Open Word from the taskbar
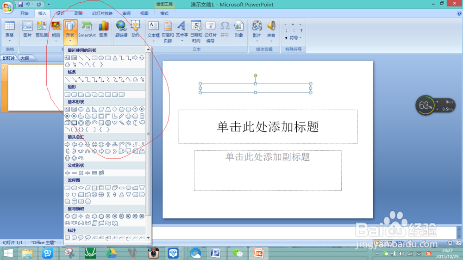Viewport: 463px width, 260px height. click(x=215, y=253)
